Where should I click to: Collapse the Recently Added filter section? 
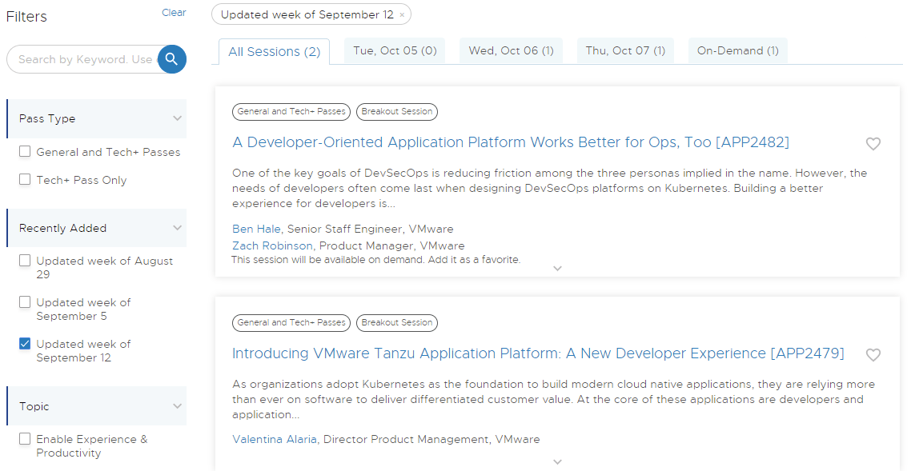[177, 228]
